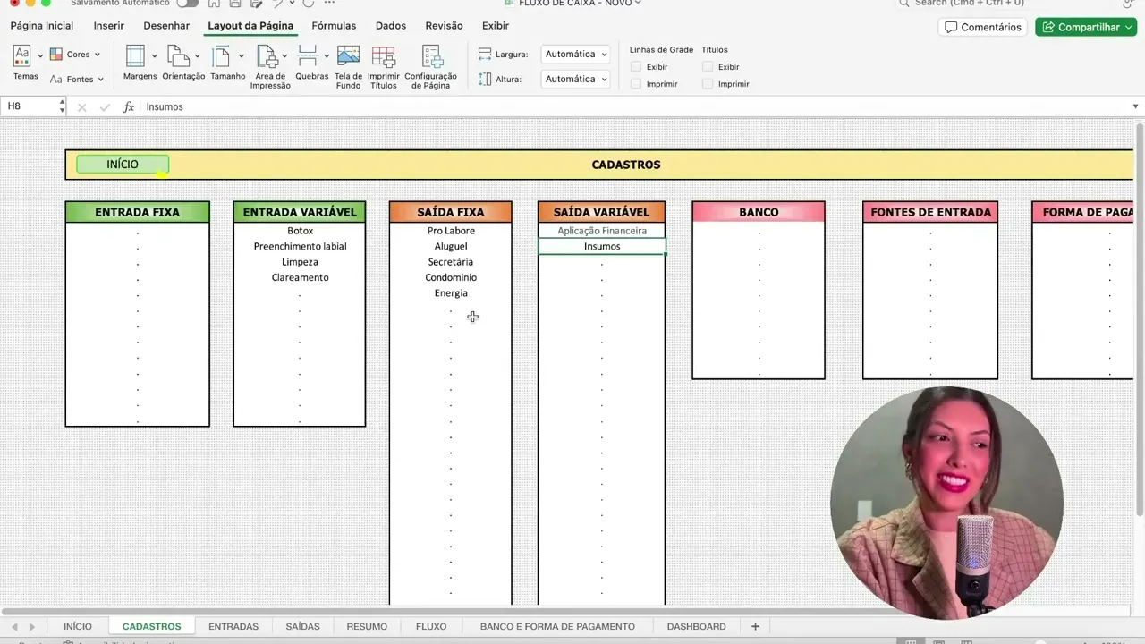
Task: Open the SAÍDAS sheet tab
Action: 302,626
